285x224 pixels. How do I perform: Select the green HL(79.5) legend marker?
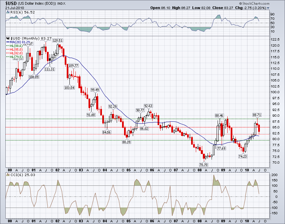pos(8,57)
